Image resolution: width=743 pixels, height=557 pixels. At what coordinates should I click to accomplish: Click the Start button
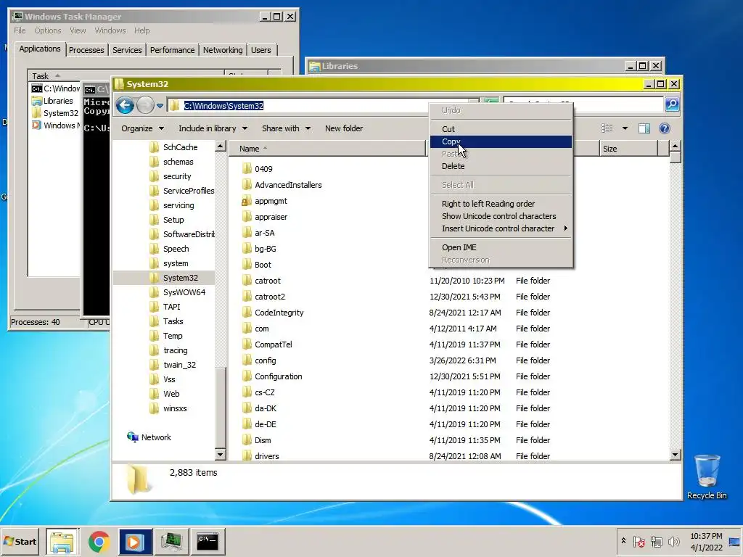pyautogui.click(x=20, y=541)
